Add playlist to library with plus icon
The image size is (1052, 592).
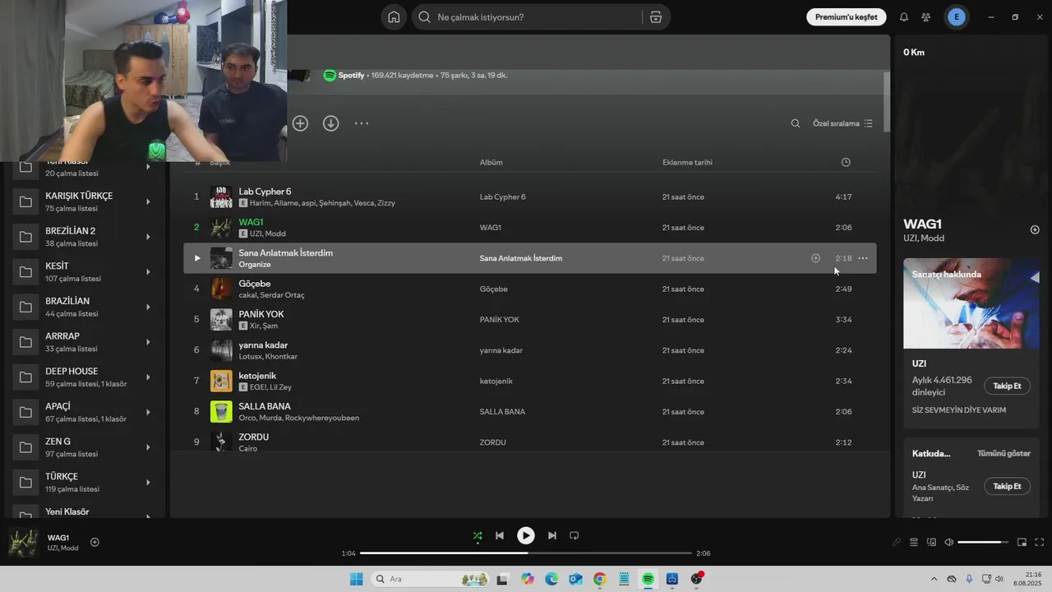click(x=300, y=123)
